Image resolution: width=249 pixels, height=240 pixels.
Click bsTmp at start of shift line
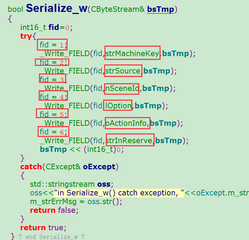(53, 149)
